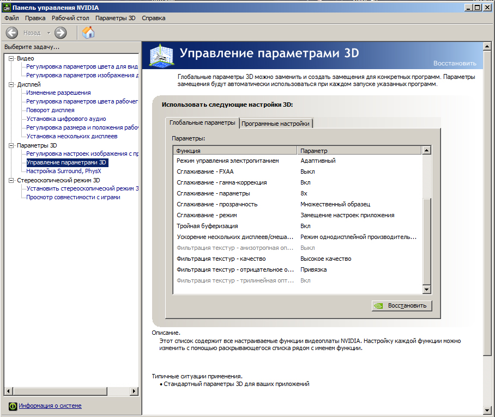
Task: Click settings list scroll up arrow
Action: pyautogui.click(x=426, y=150)
